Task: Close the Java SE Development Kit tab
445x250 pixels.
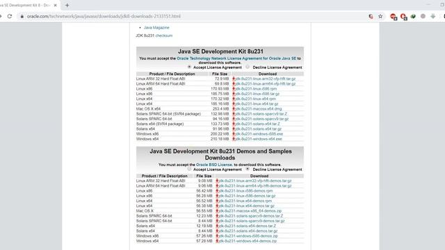Action: 56,5
